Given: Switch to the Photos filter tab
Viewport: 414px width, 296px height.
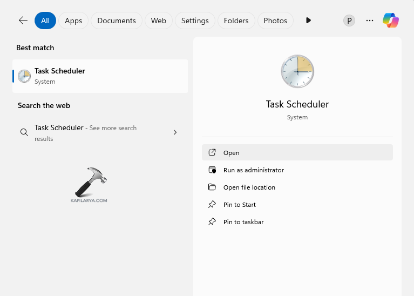Looking at the screenshot, I should pos(275,21).
